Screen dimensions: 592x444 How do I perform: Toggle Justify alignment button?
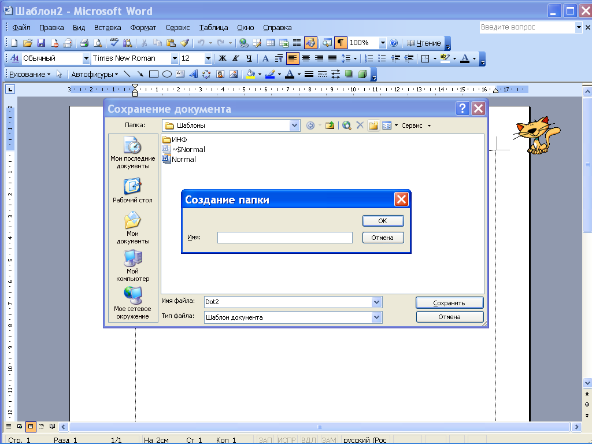coord(332,58)
